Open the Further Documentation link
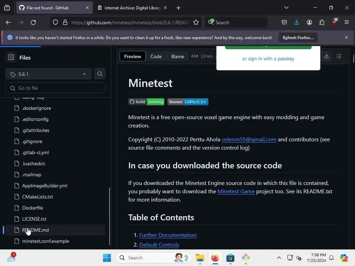Image resolution: width=355 pixels, height=266 pixels. pyautogui.click(x=168, y=235)
